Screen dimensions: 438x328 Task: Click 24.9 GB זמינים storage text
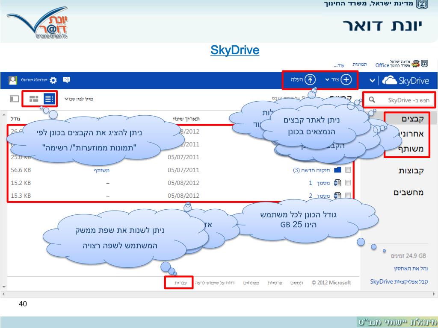point(408,256)
